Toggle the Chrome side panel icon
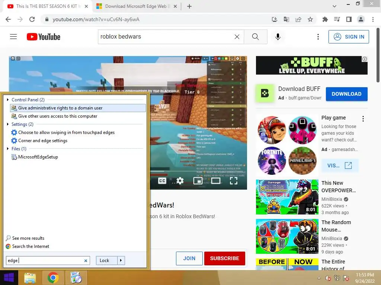Image resolution: width=381 pixels, height=285 pixels. (x=349, y=19)
